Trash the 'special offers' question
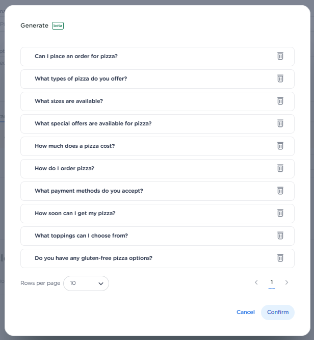This screenshot has width=314, height=340. pyautogui.click(x=280, y=123)
